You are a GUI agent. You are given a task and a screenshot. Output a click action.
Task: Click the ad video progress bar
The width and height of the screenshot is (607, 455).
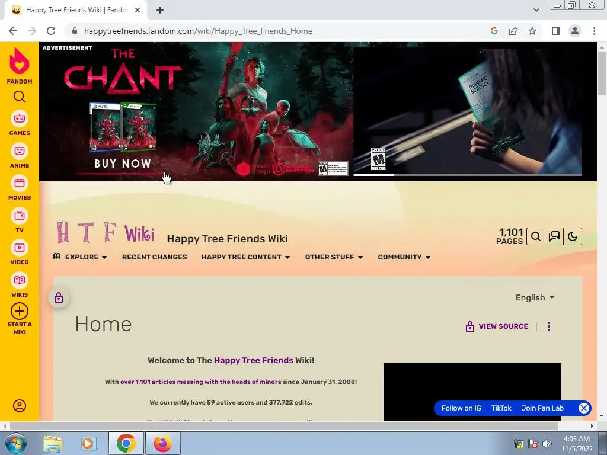coord(468,175)
